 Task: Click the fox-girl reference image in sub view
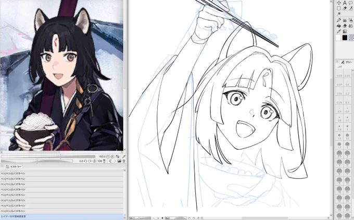click(x=61, y=75)
